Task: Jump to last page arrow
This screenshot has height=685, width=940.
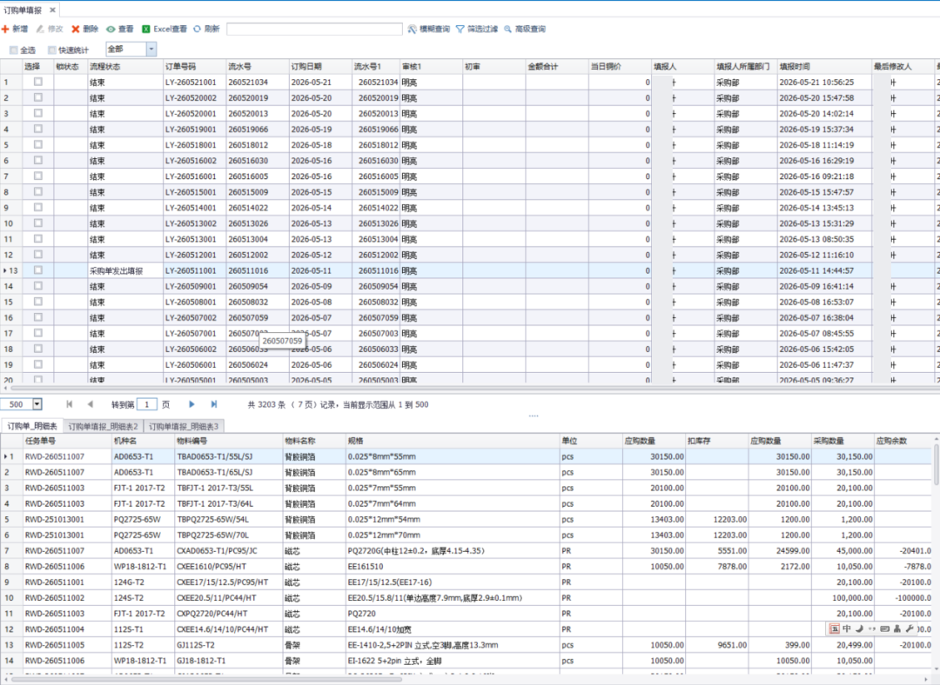Action: (x=214, y=404)
